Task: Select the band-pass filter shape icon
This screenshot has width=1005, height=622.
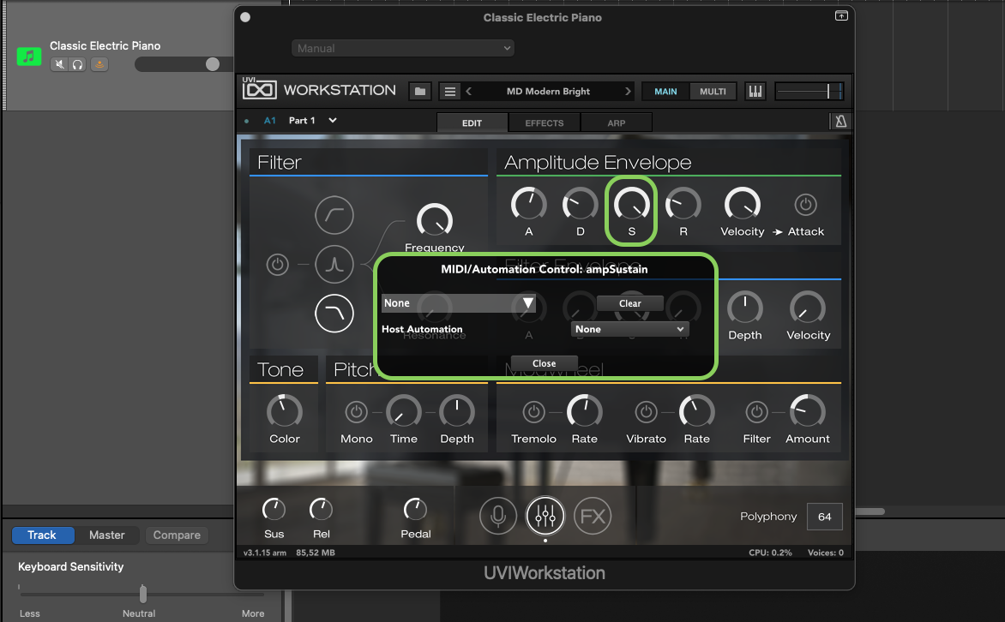Action: (334, 265)
